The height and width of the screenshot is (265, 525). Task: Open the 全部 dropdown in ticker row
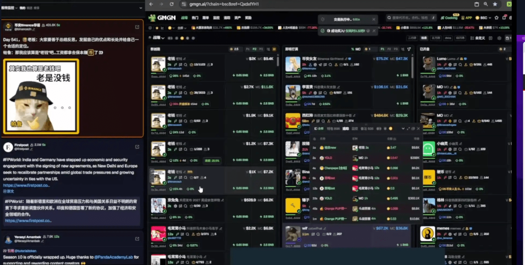tap(181, 28)
